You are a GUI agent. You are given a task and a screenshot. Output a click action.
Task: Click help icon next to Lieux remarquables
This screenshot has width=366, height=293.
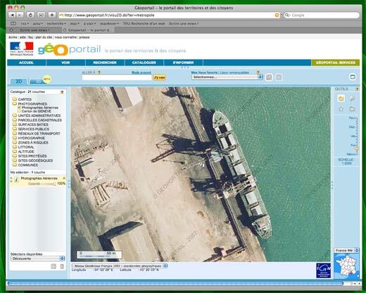(258, 73)
